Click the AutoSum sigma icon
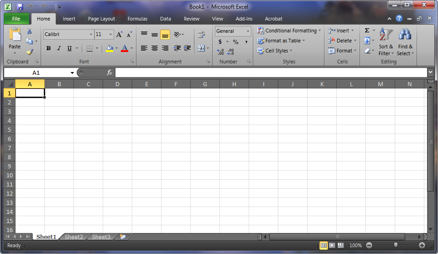The width and height of the screenshot is (438, 254). coord(367,31)
